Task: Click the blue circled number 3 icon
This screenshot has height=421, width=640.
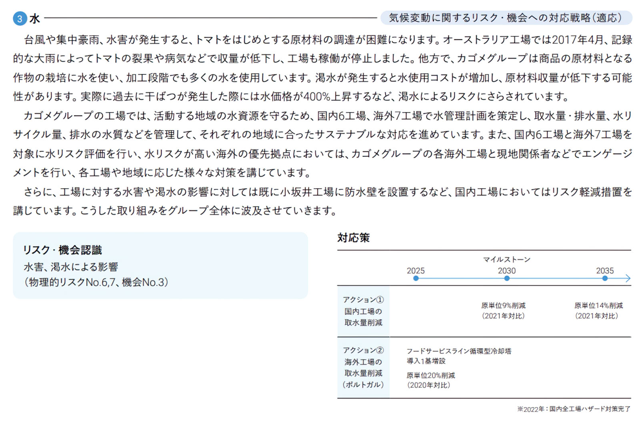Action: click(x=20, y=18)
